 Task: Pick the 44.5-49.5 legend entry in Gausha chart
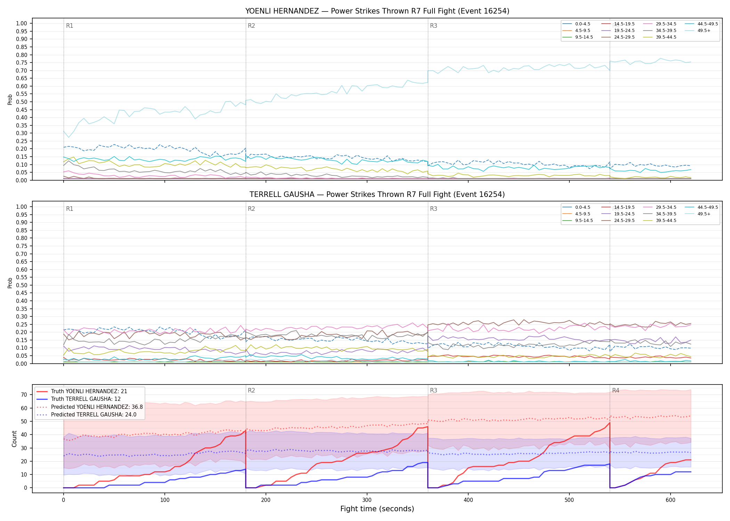coord(702,207)
